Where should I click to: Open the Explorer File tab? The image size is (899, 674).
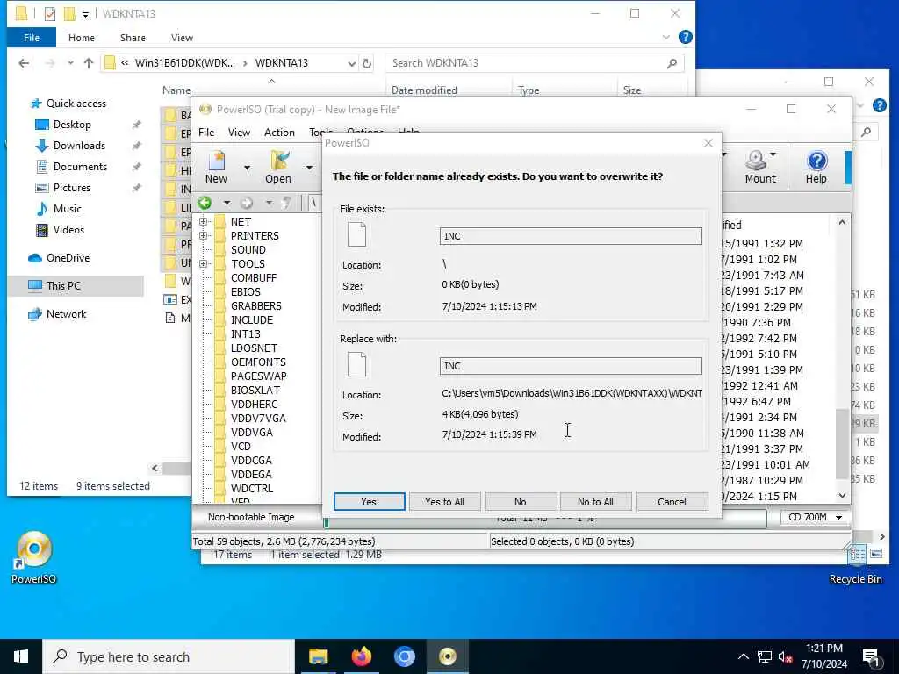click(32, 38)
